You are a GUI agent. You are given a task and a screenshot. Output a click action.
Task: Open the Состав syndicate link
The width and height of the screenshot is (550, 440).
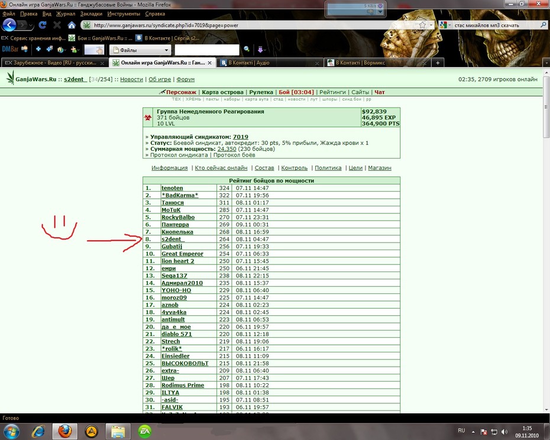point(264,168)
